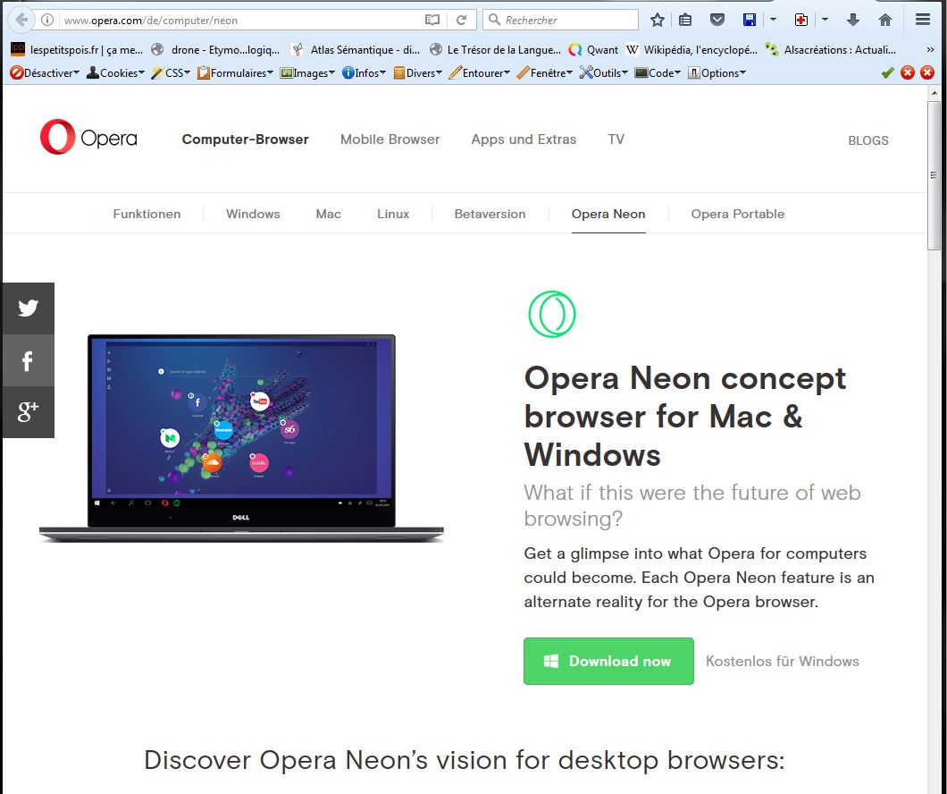Click the Dell laptop product image
The width and height of the screenshot is (947, 794).
[241, 438]
